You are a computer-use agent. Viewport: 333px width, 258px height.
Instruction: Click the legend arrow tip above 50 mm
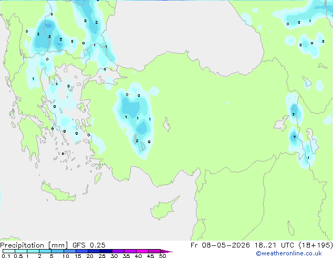[x=166, y=251]
